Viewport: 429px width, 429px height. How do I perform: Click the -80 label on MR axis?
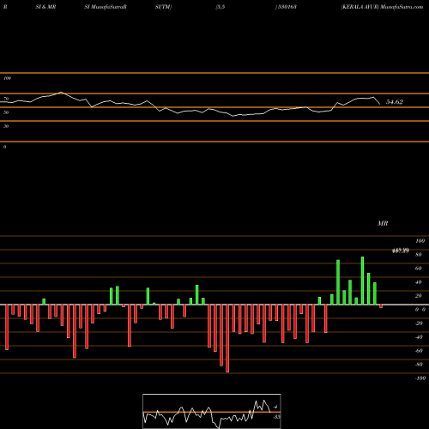coord(419,365)
